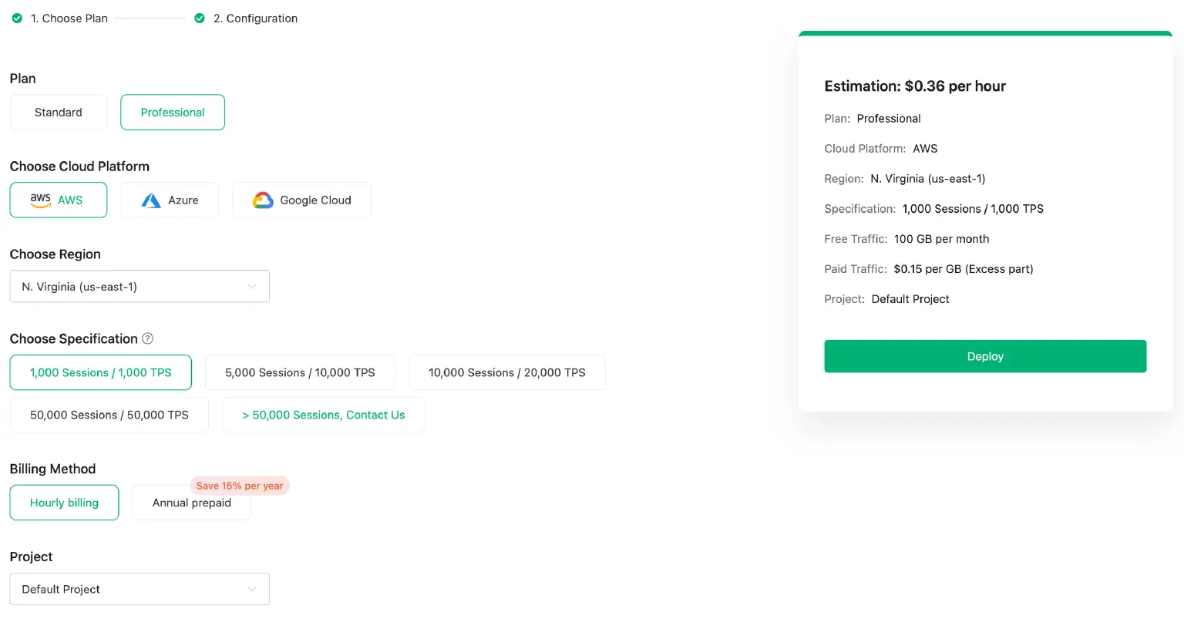Select 5,000 Sessions / 10,000 TPS specification
The image size is (1184, 619).
pos(300,372)
